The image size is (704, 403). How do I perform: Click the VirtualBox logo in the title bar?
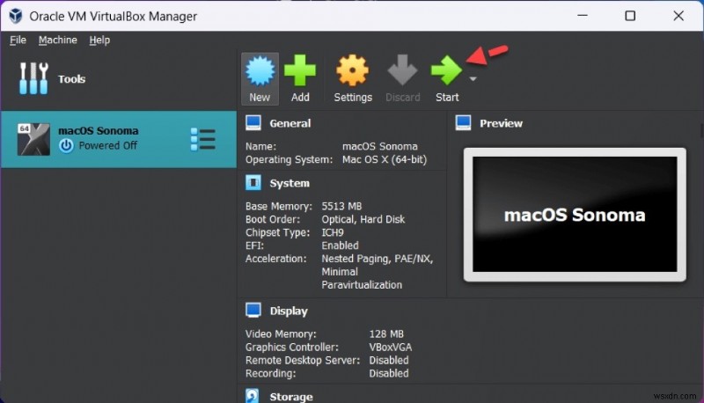coord(16,16)
